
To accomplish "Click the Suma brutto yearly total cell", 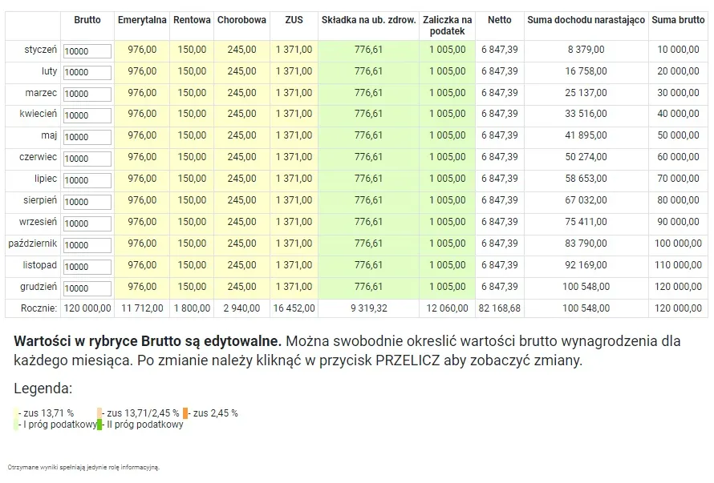I will click(x=678, y=308).
